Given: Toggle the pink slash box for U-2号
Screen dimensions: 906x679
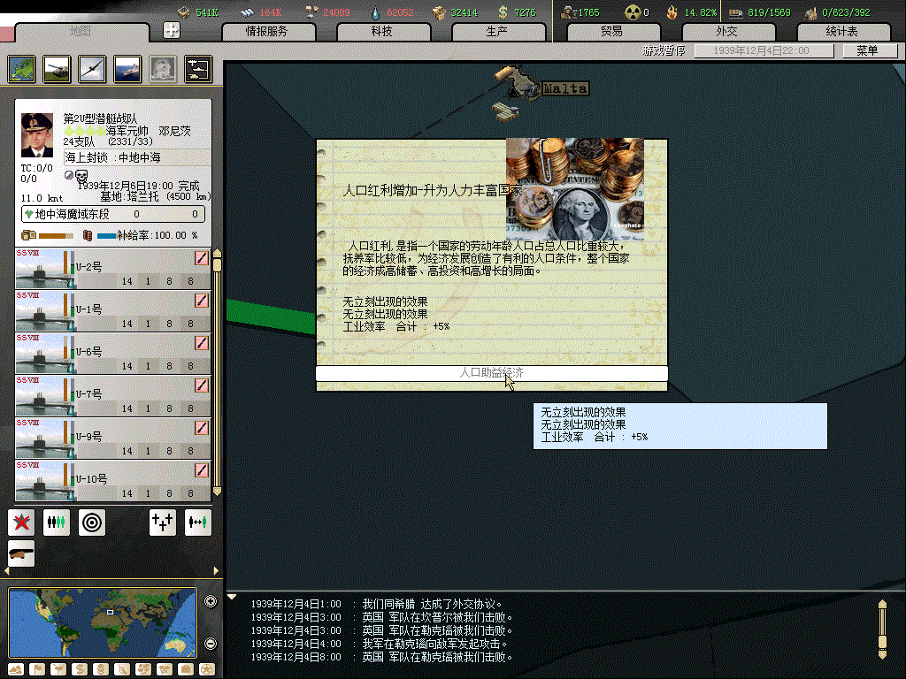Looking at the screenshot, I should click(202, 258).
